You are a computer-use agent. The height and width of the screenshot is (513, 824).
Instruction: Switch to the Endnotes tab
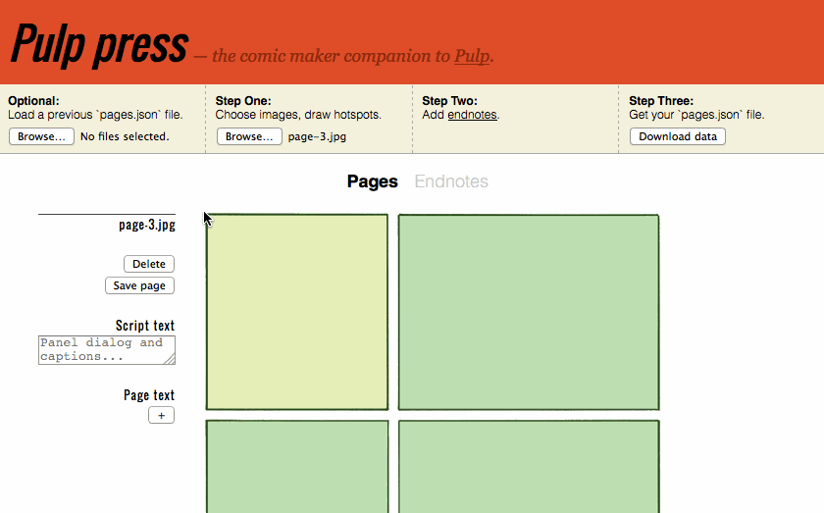click(451, 181)
